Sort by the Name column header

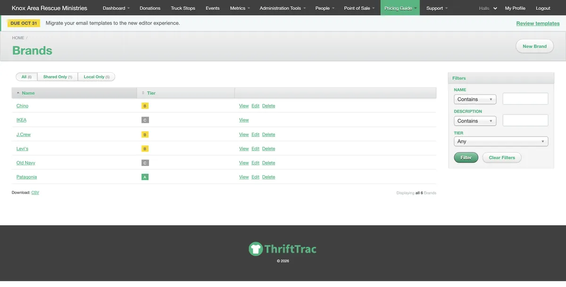(x=28, y=93)
